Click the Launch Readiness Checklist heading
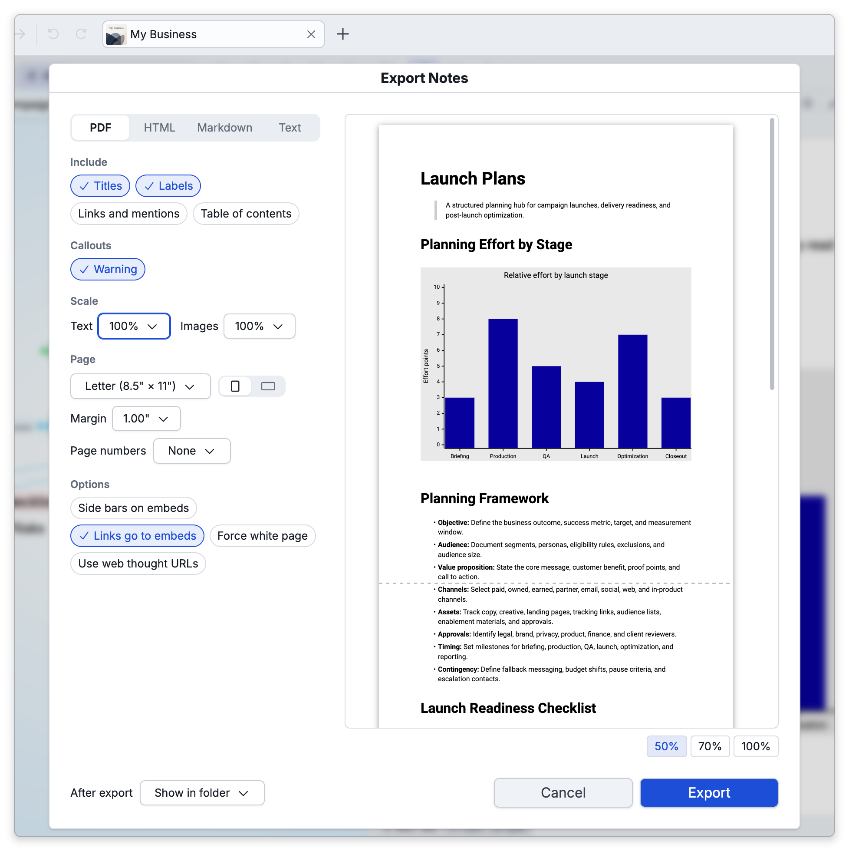The image size is (849, 851). pos(508,708)
